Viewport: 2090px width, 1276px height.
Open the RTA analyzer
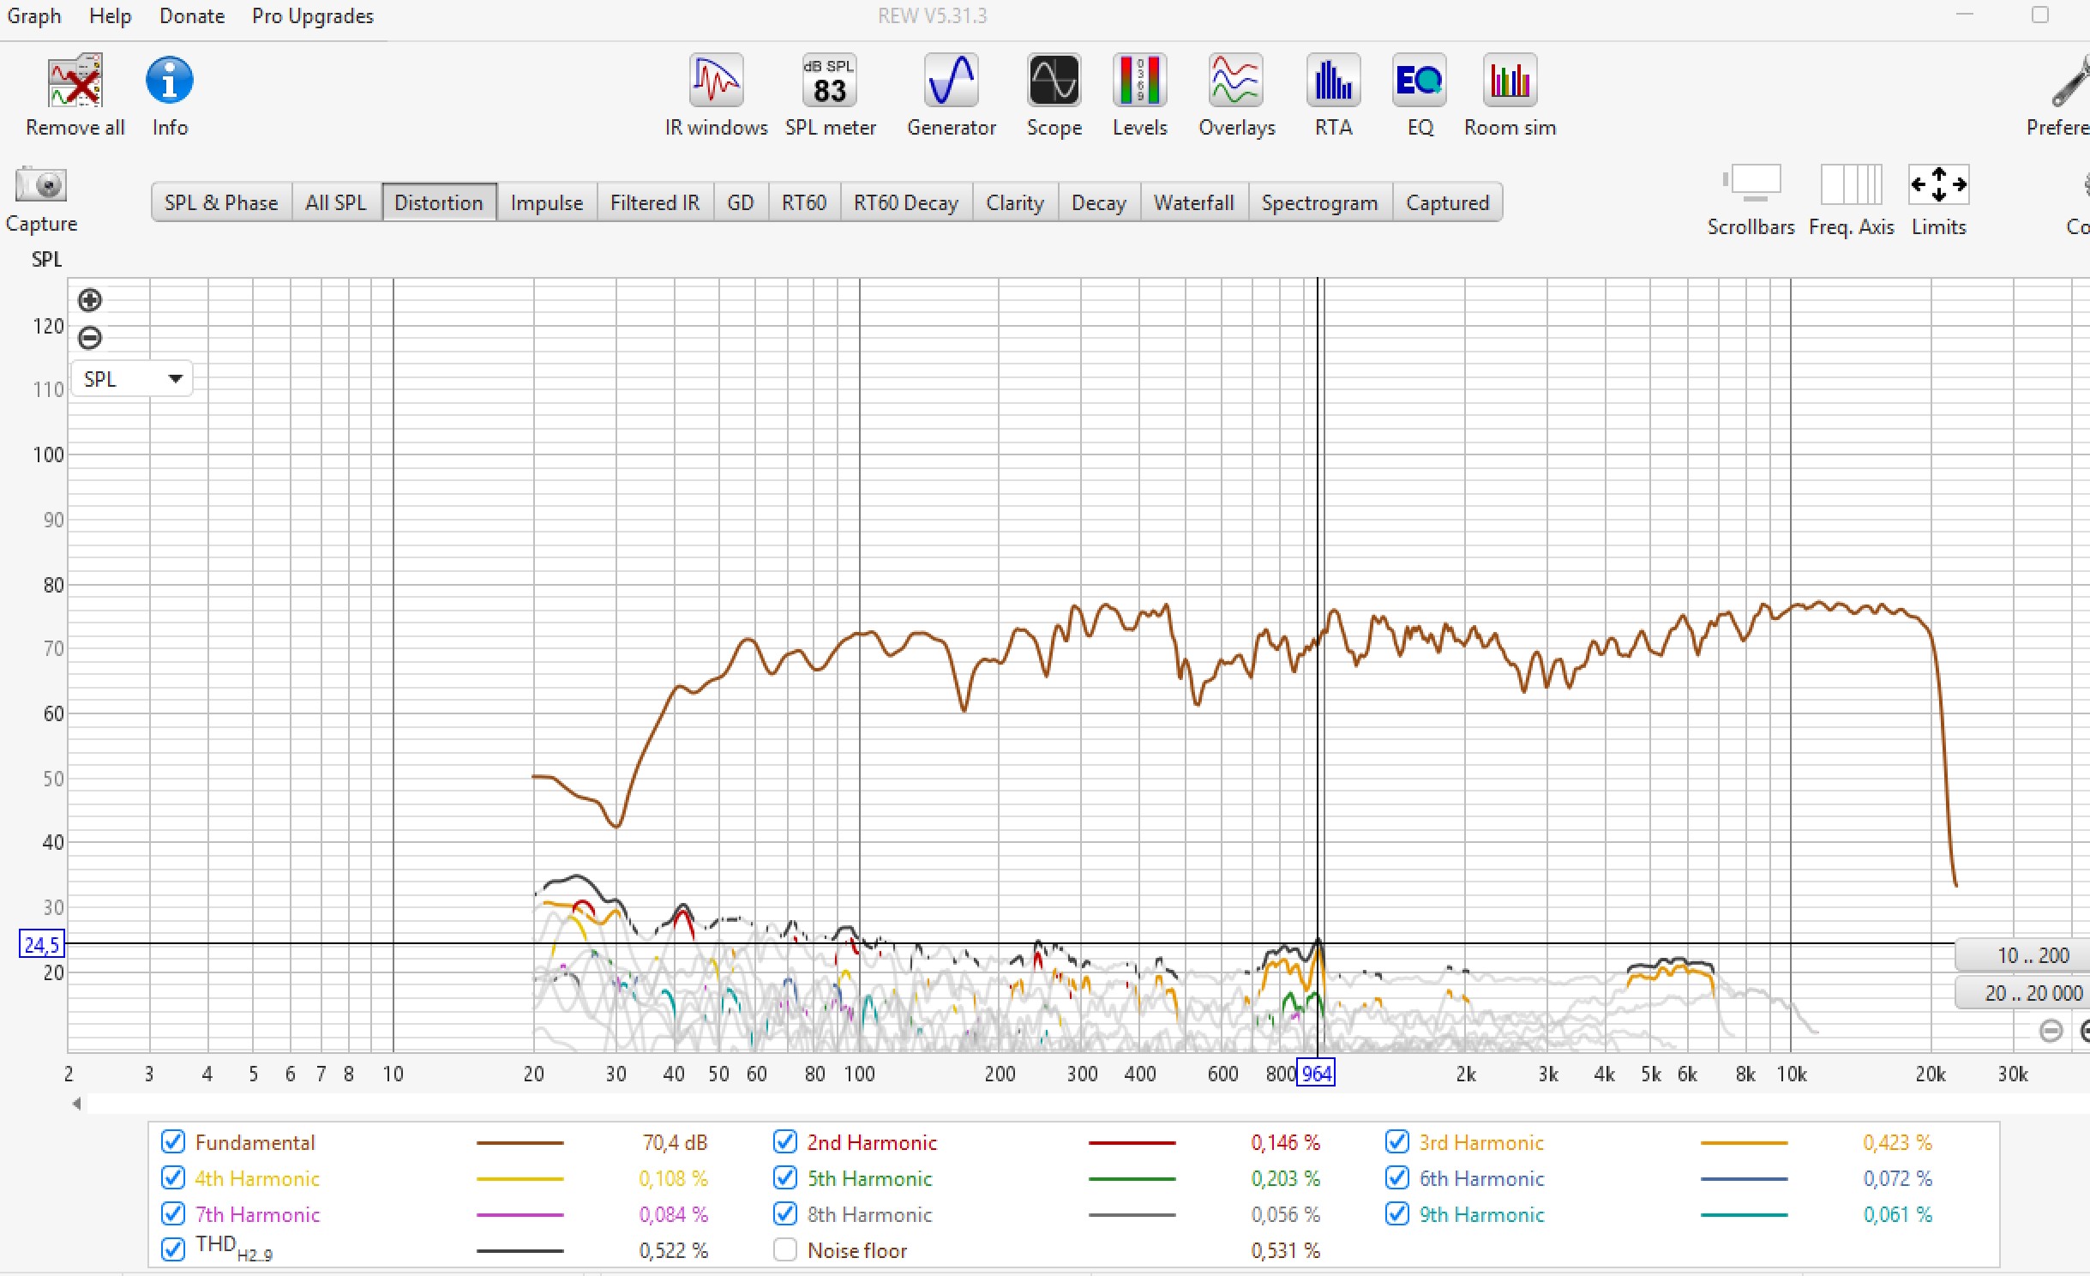(1332, 81)
